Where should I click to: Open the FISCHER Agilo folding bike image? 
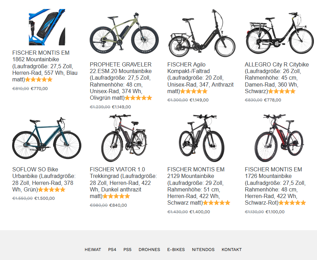(202, 33)
